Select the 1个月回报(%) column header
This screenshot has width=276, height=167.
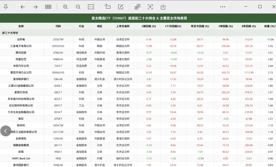173,26
